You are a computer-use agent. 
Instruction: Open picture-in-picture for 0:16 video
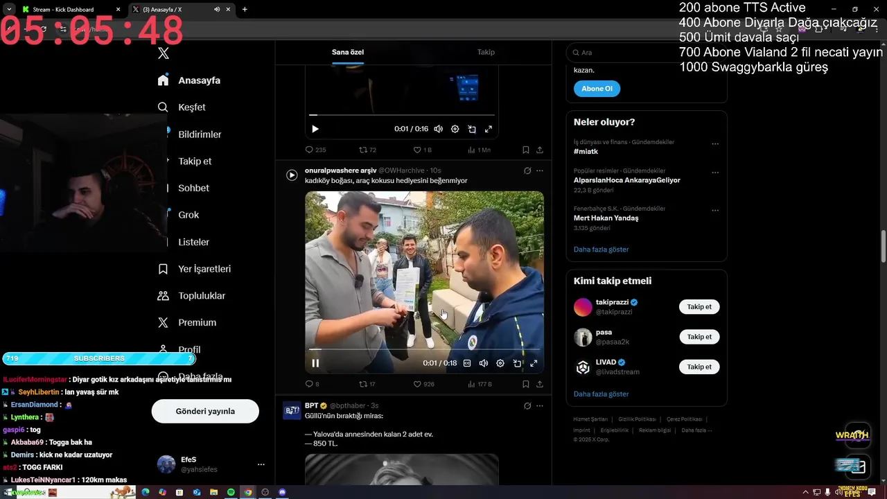(472, 129)
